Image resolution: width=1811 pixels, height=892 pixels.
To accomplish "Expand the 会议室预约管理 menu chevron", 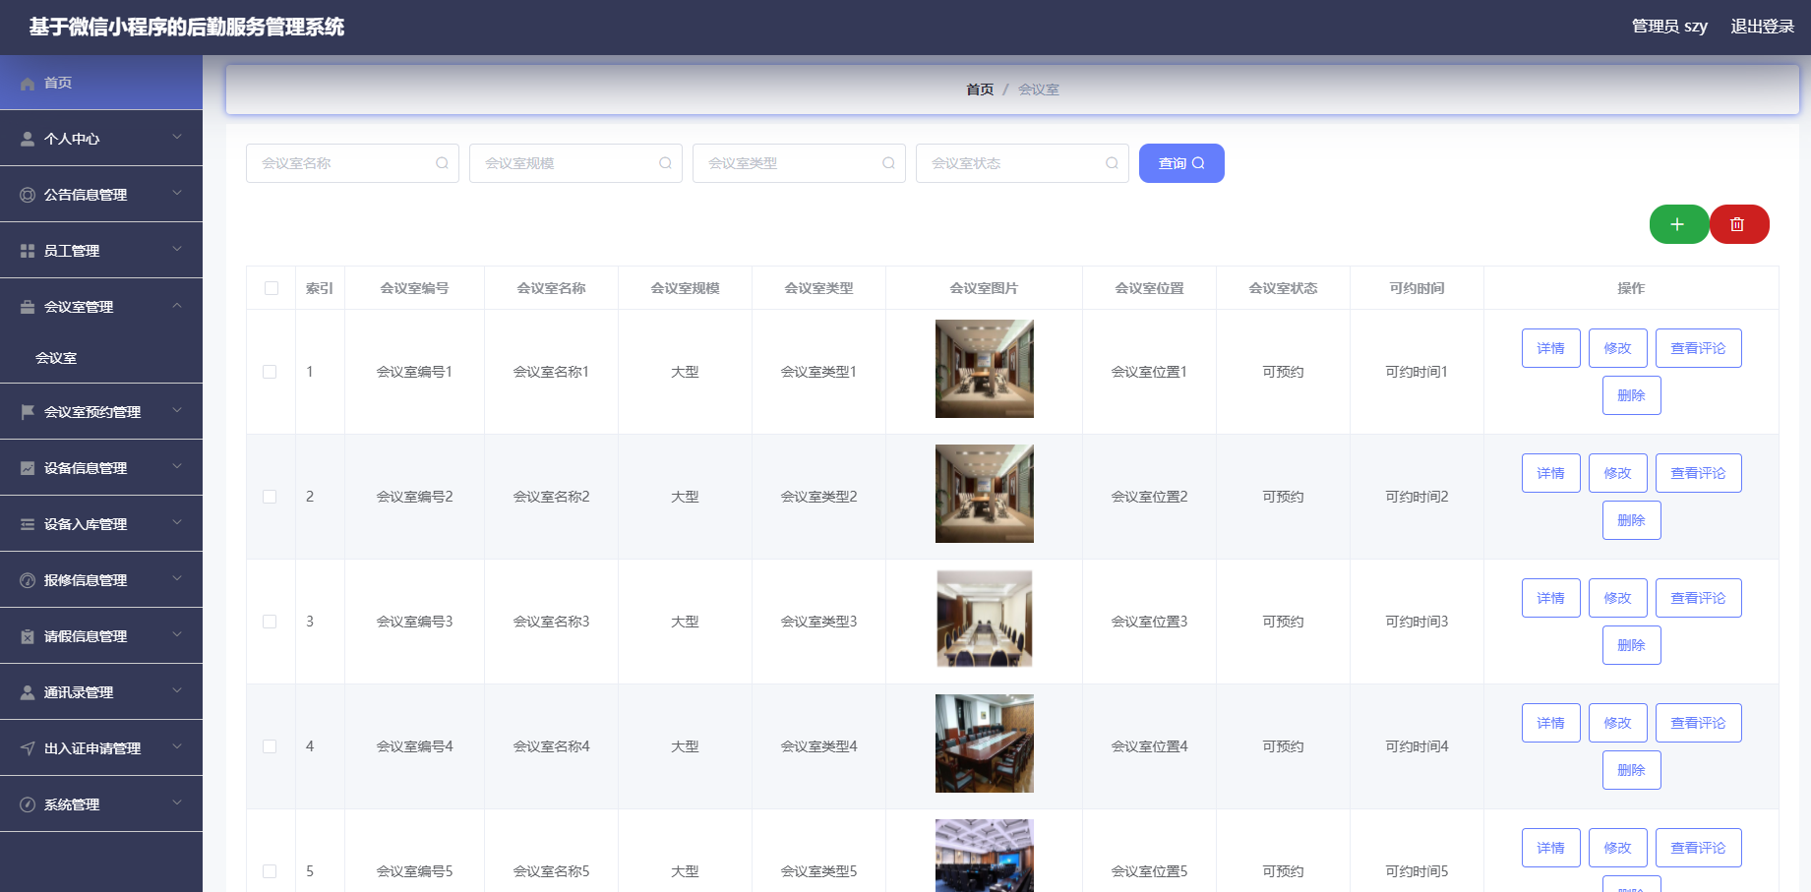I will coord(177,410).
